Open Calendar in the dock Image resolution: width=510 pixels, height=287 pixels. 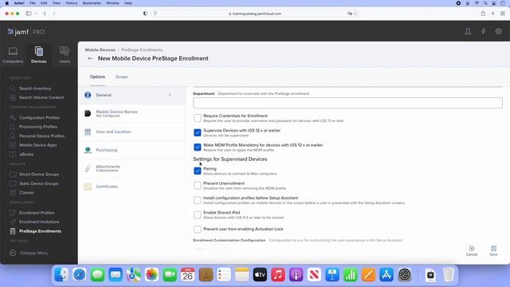coord(188,275)
